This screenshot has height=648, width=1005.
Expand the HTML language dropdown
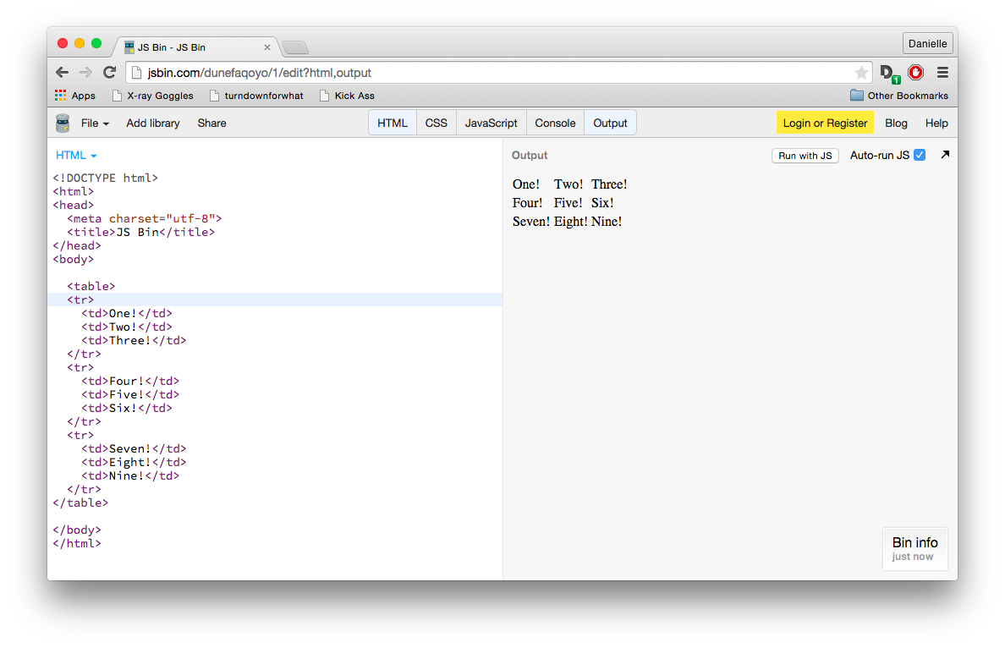click(x=75, y=155)
